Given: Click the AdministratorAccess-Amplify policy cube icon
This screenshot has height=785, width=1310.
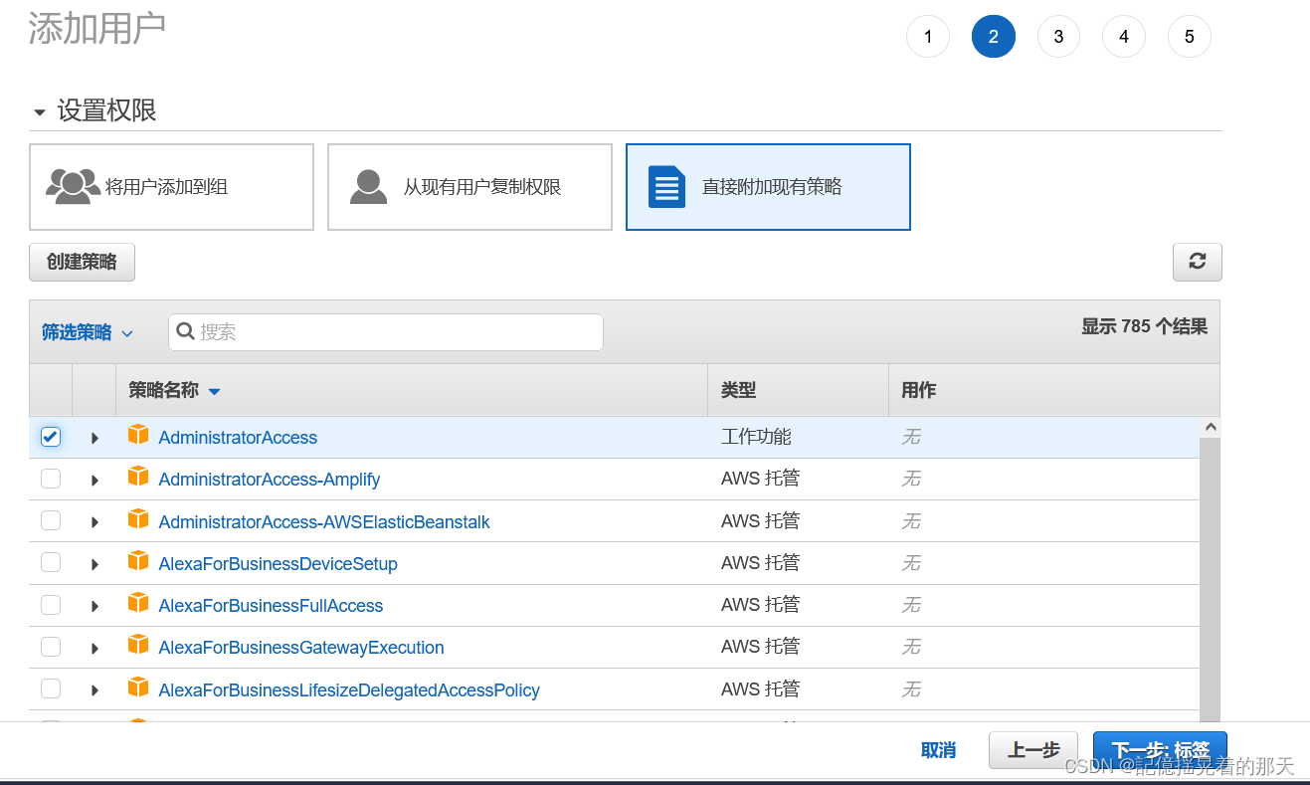Looking at the screenshot, I should pos(138,477).
